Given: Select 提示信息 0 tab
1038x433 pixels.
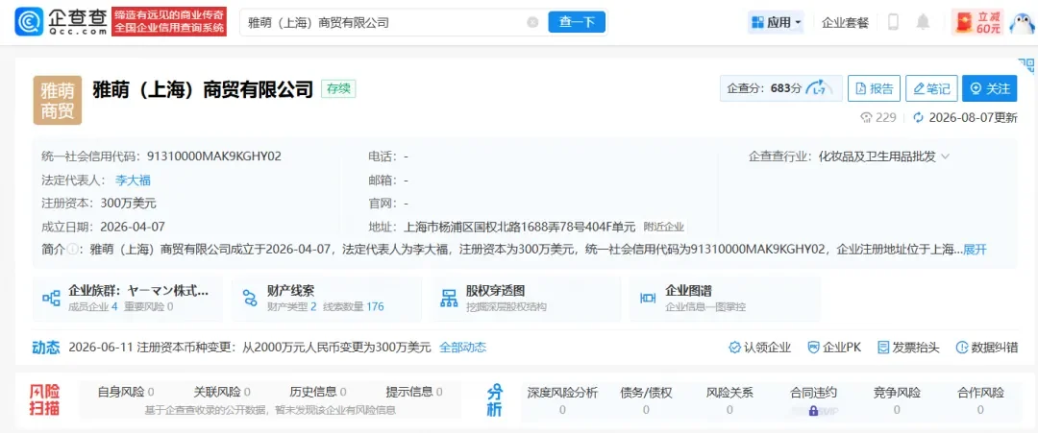Looking at the screenshot, I should tap(413, 393).
